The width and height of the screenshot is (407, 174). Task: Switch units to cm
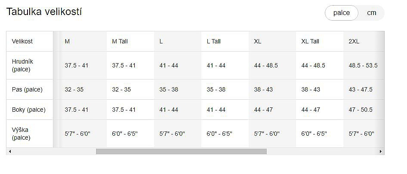371,13
